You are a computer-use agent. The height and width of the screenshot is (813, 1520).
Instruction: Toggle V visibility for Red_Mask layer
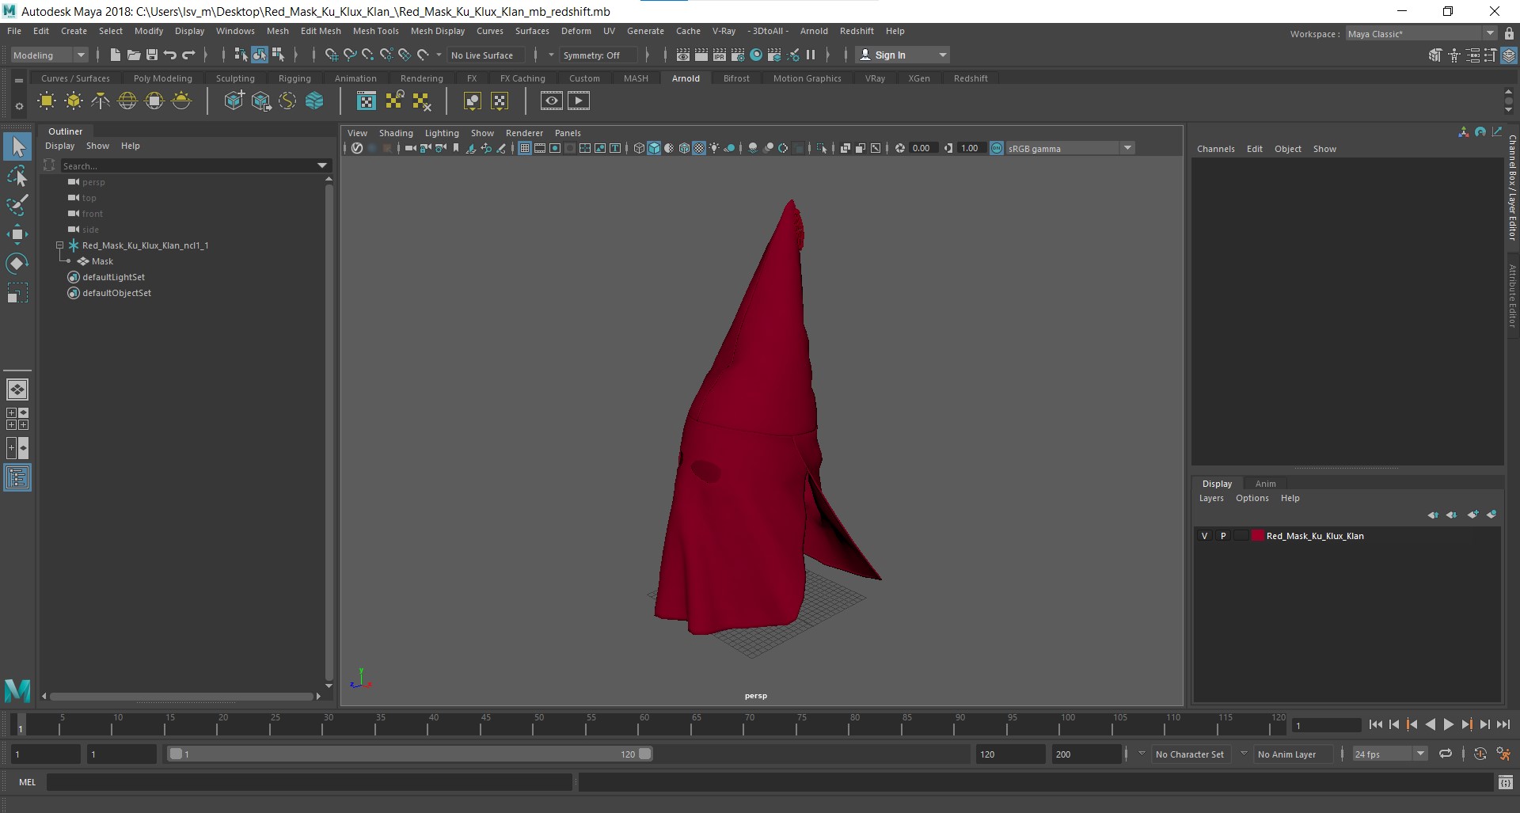pos(1205,536)
